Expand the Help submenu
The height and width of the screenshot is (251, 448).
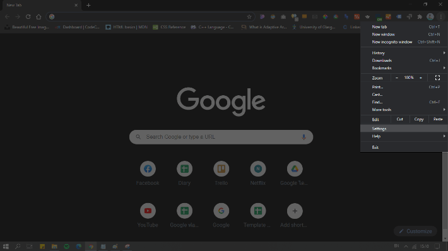tap(404, 136)
